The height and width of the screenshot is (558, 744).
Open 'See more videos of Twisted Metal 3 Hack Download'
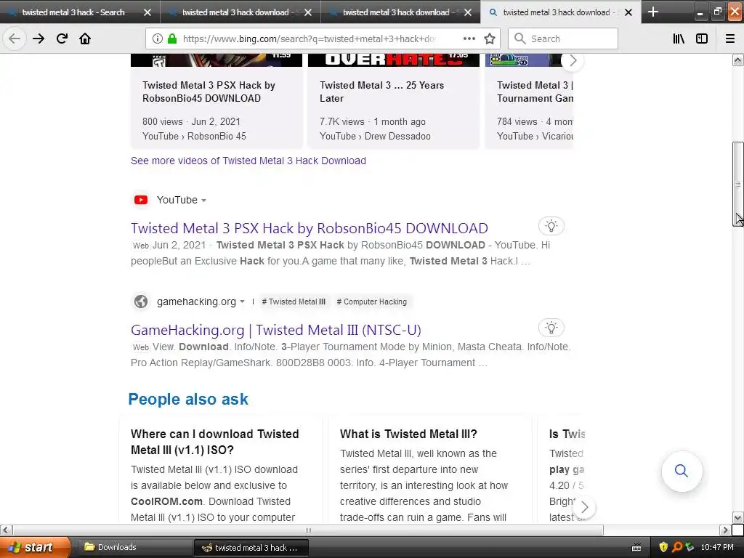pyautogui.click(x=248, y=161)
